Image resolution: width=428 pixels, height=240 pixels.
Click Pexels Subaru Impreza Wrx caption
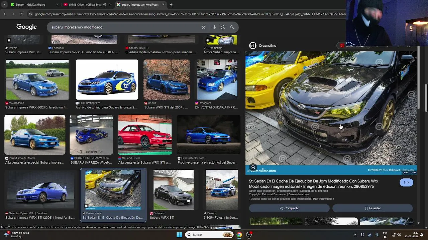coord(23,52)
